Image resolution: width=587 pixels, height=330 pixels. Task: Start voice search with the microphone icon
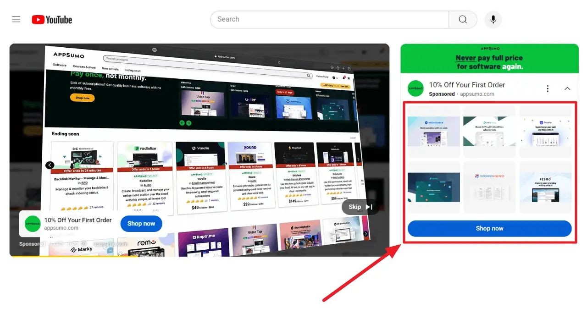tap(493, 19)
